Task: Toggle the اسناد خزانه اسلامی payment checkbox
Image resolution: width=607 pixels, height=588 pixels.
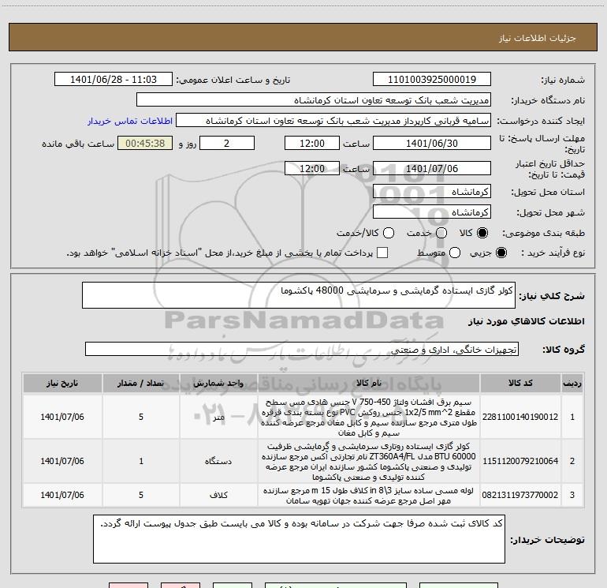Action: (x=382, y=253)
